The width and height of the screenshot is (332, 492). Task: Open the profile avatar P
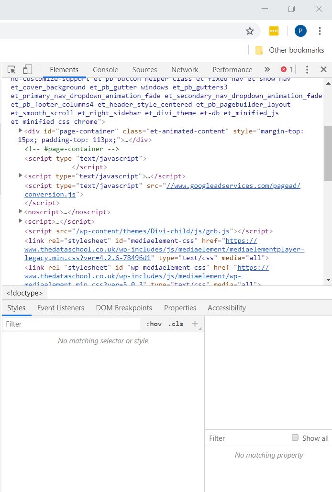[x=300, y=31]
